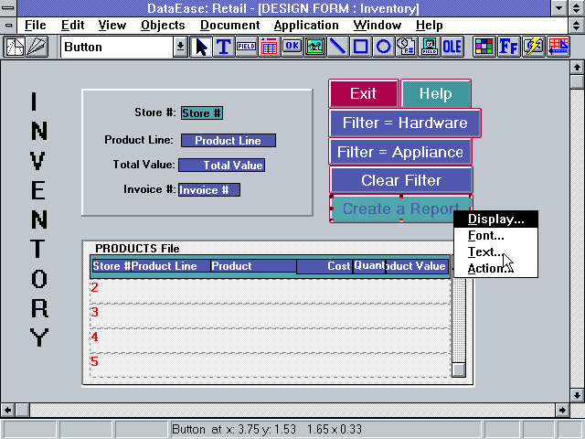
Task: Select the Image Field tool
Action: [x=429, y=47]
